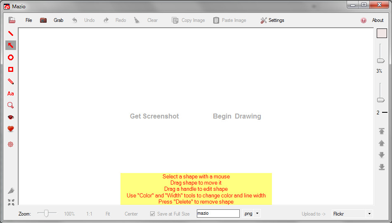
Task: Click the Undo label
Action: pos(89,20)
